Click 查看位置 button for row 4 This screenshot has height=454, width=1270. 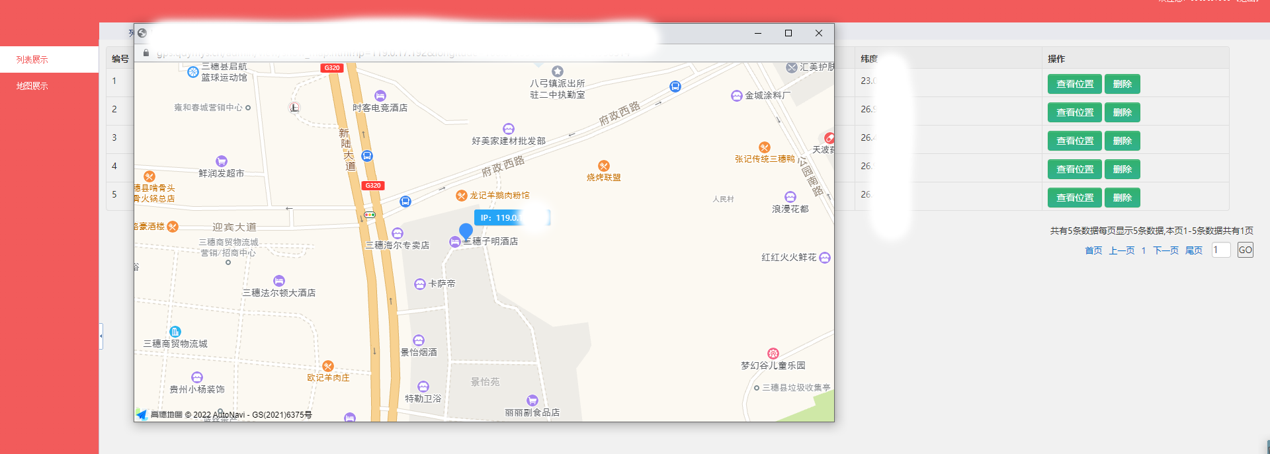click(1075, 169)
